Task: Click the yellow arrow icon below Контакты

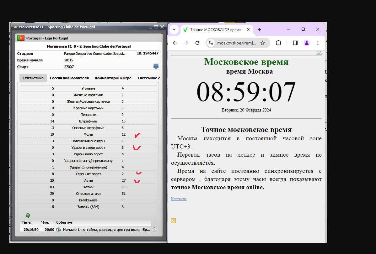Action: [173, 221]
